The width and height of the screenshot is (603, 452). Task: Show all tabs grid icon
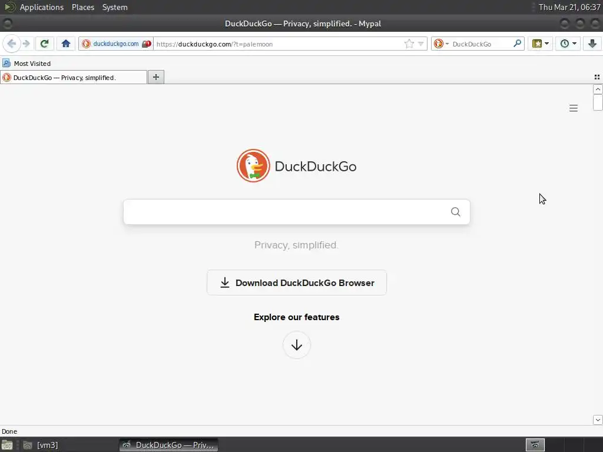point(597,77)
